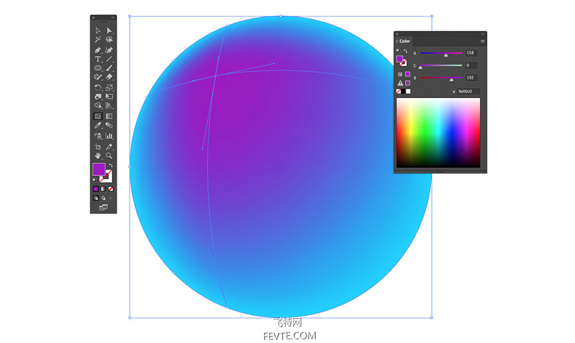The image size is (575, 343).
Task: Click the R value field showing 158
Action: (x=471, y=53)
